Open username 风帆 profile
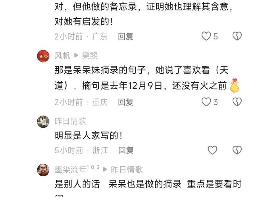254x197 pixels. [63, 56]
